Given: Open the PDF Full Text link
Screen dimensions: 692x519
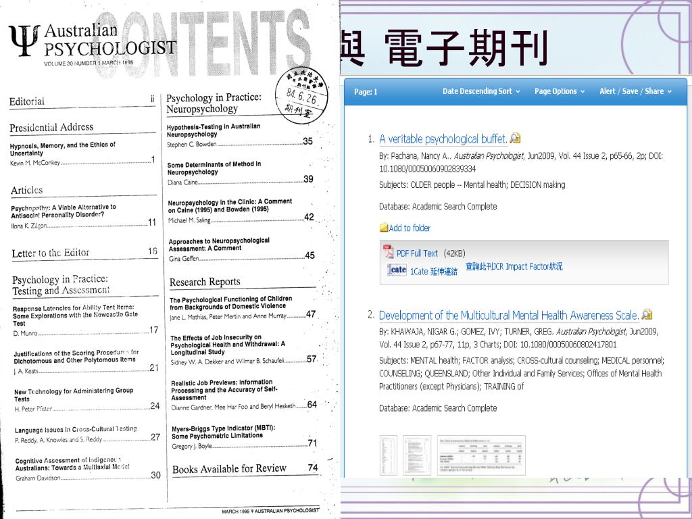Looking at the screenshot, I should click(417, 253).
